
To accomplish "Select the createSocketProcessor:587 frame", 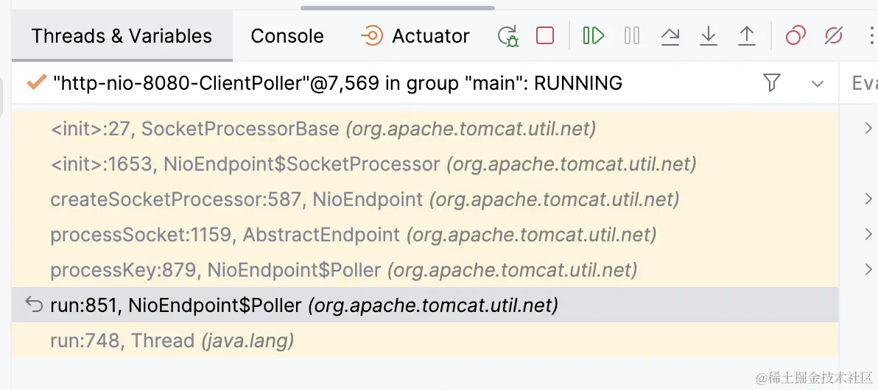I will click(365, 199).
